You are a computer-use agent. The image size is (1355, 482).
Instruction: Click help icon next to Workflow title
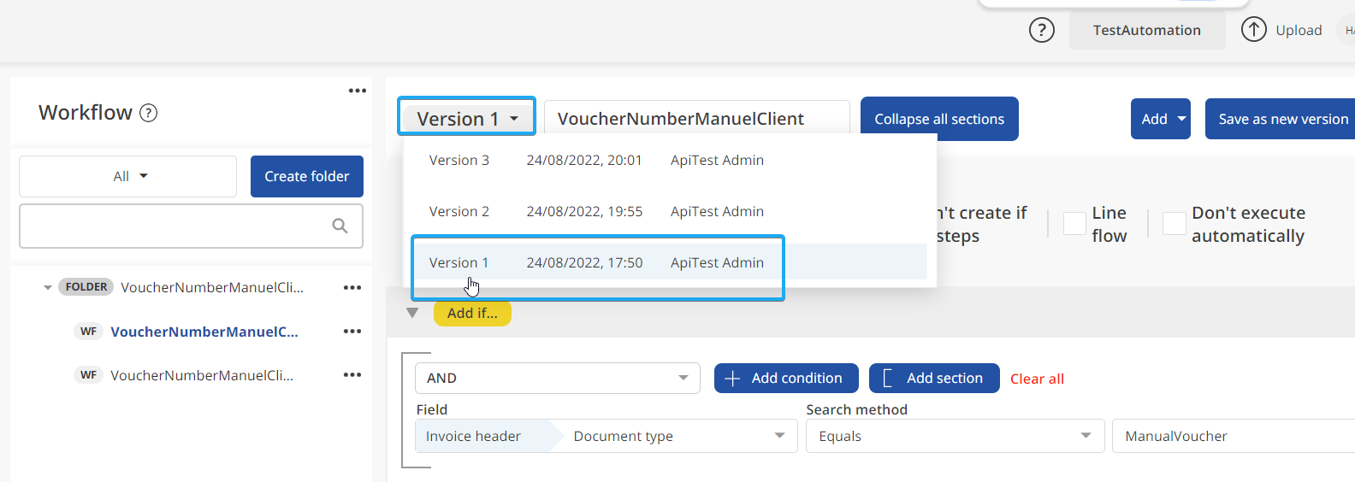[x=148, y=113]
